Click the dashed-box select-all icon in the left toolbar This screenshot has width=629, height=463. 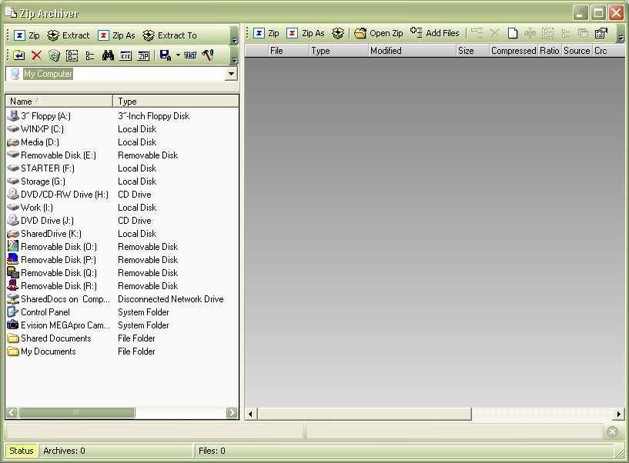click(x=72, y=55)
